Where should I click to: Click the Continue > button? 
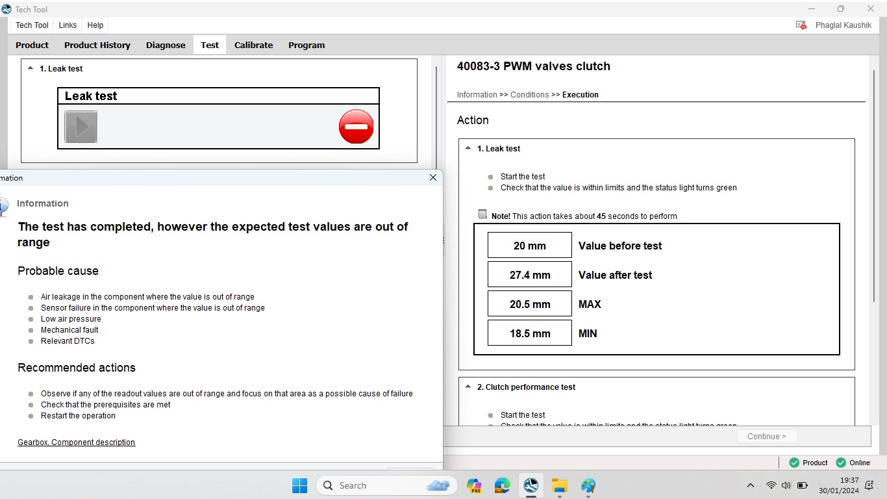pyautogui.click(x=767, y=437)
